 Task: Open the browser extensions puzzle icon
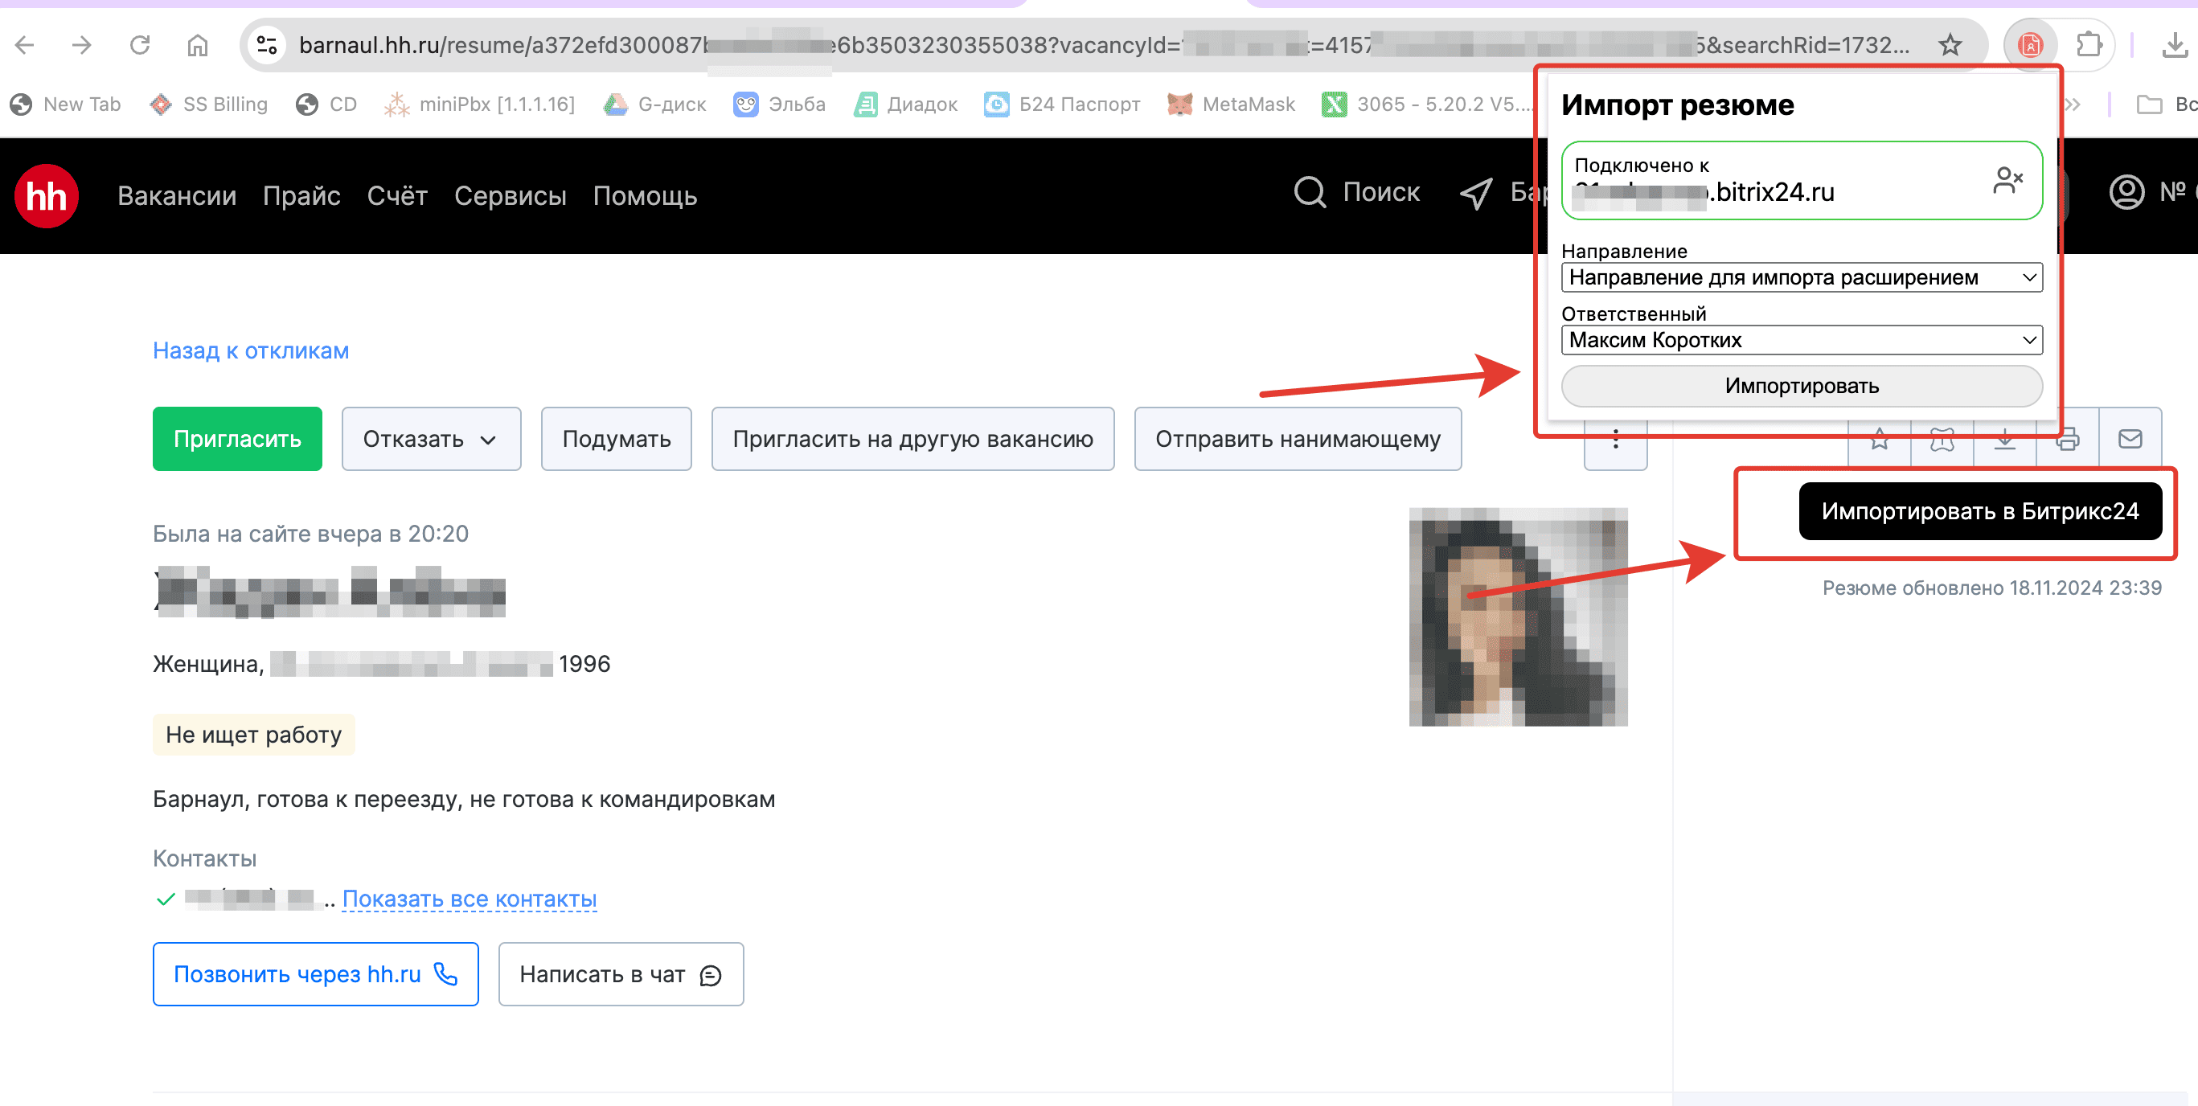point(2088,44)
